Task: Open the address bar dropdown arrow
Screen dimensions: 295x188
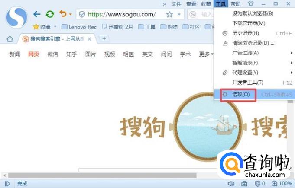Action: (x=179, y=14)
